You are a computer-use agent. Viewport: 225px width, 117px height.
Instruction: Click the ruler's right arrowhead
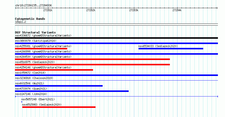(x=217, y=8)
